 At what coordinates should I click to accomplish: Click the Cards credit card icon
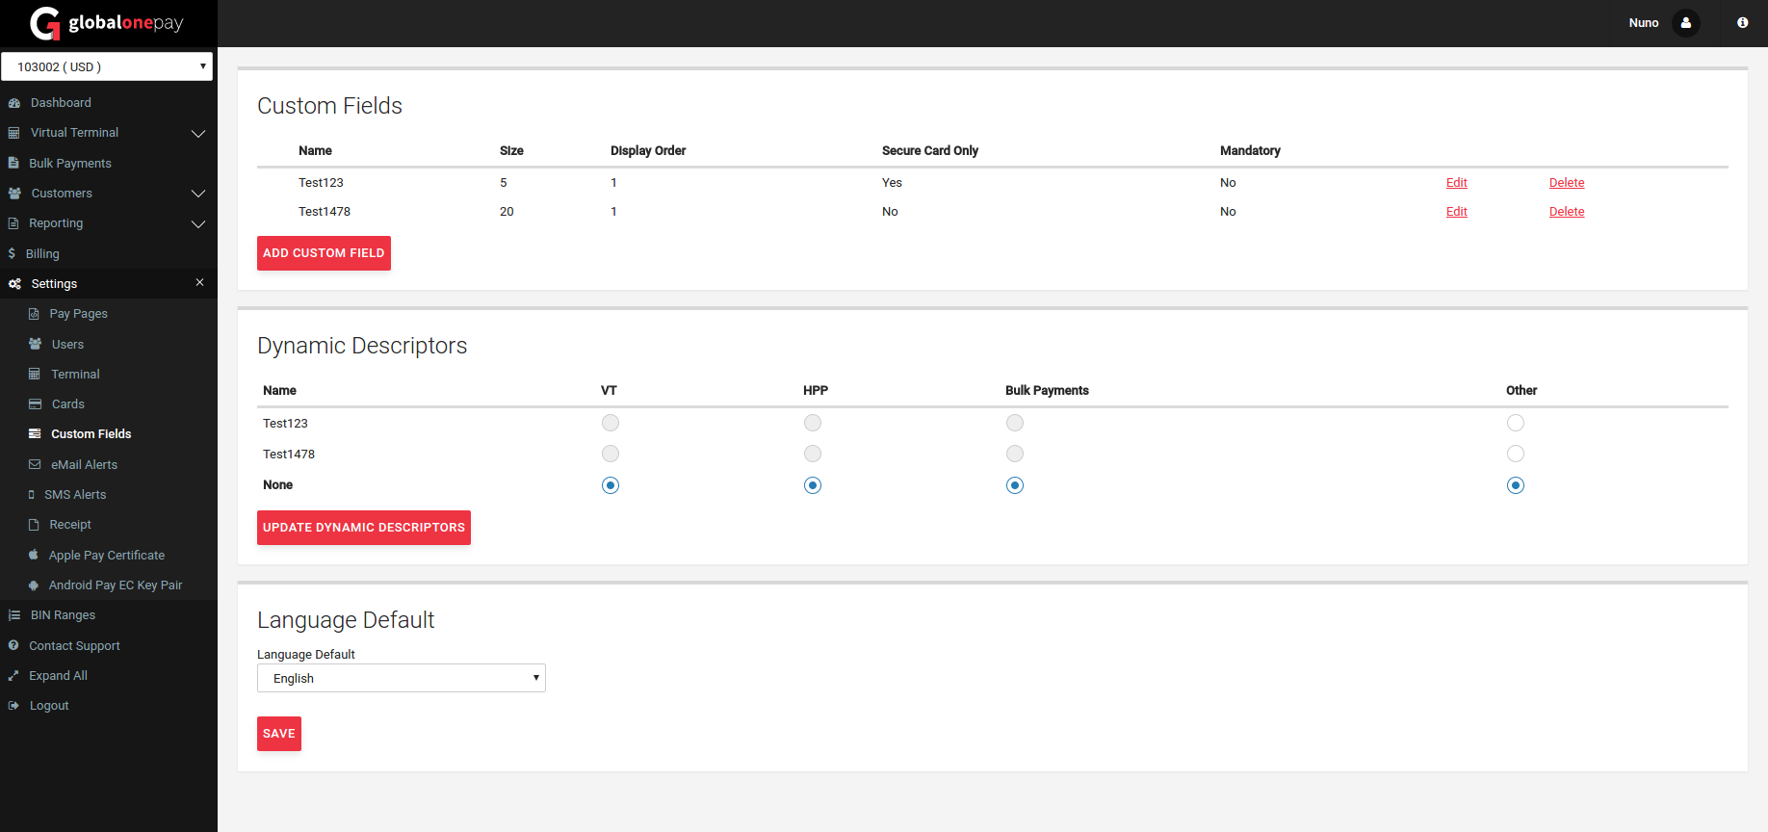(35, 404)
